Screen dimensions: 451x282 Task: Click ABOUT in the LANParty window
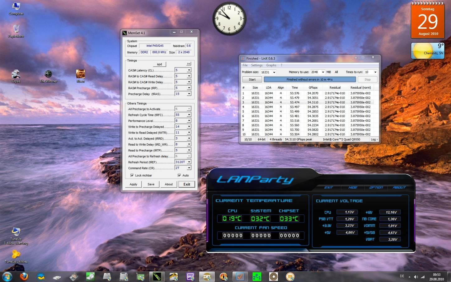coord(399,187)
